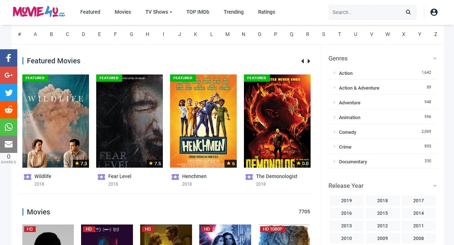Click the movie icon beside Fear Level
Image resolution: width=454 pixels, height=245 pixels.
pos(101,177)
